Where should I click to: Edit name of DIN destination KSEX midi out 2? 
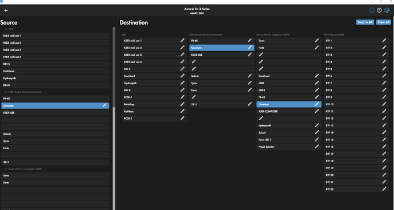(182, 48)
